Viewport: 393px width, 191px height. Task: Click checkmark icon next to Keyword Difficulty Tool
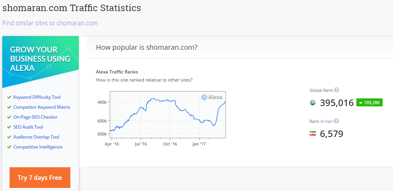coord(9,97)
